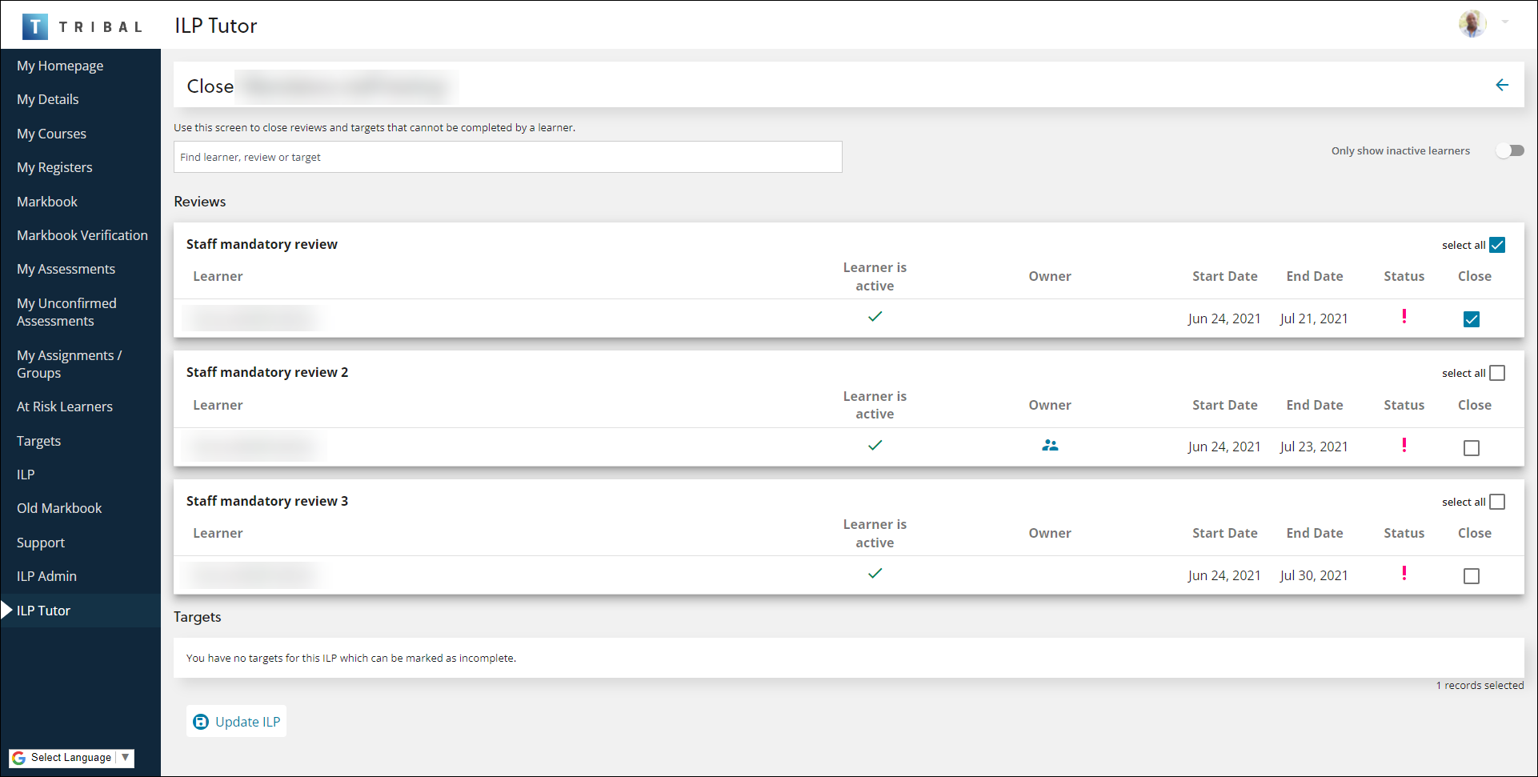Image resolution: width=1538 pixels, height=777 pixels.
Task: Uncheck select all for Staff mandatory review
Action: click(1497, 245)
